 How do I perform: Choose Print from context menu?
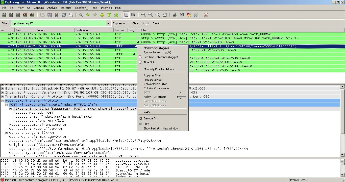(163, 124)
